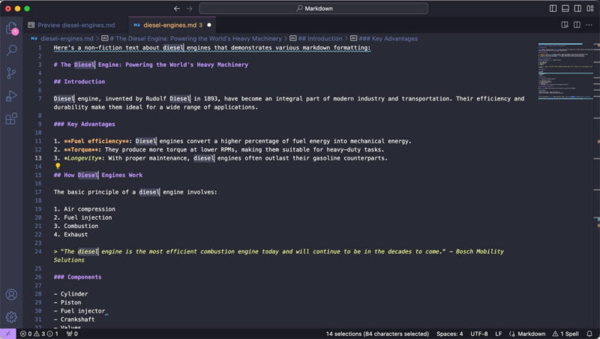Screen dimensions: 600x339
Task: Go forward with the right arrow
Action: pyautogui.click(x=190, y=8)
